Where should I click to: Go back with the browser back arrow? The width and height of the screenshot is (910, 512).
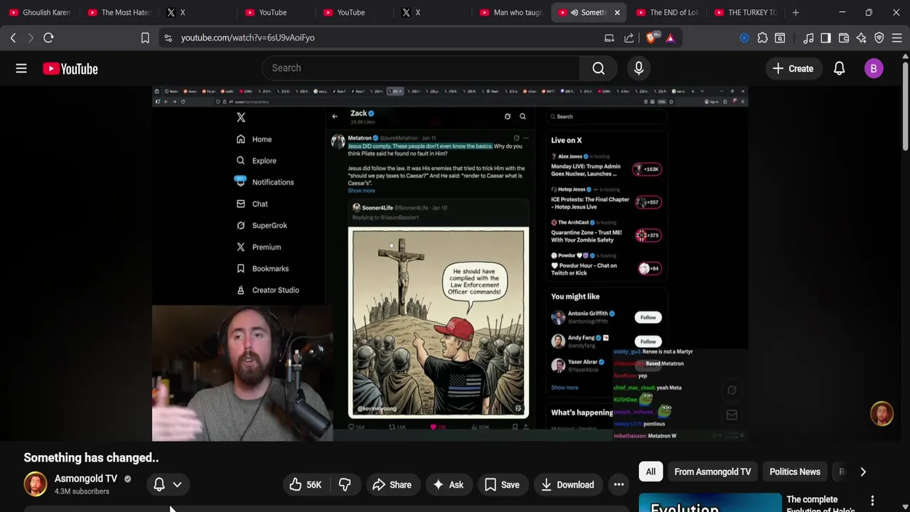pos(13,38)
